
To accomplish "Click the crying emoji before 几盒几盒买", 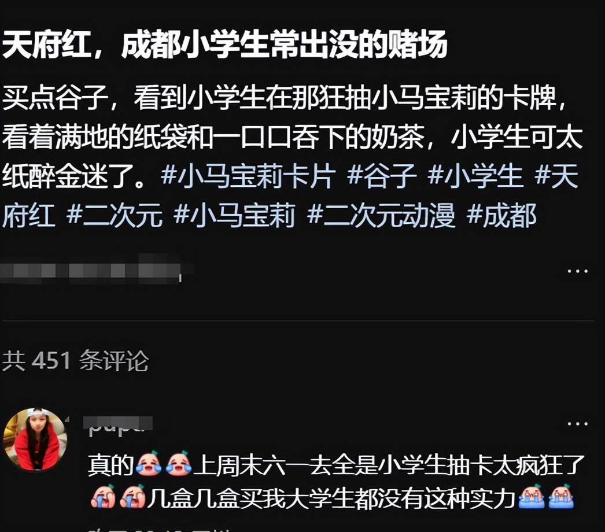I will (132, 497).
